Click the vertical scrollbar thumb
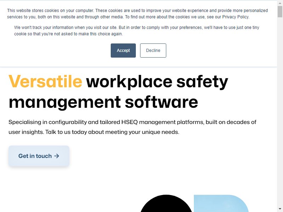Viewport: 283px width, 212px height. pyautogui.click(x=280, y=12)
